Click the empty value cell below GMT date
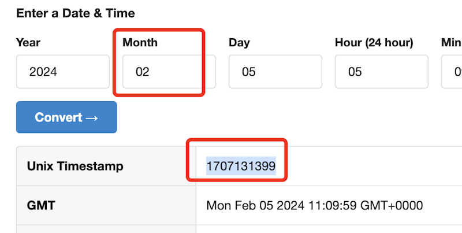Viewport: 462px width, 233px height. (329, 229)
